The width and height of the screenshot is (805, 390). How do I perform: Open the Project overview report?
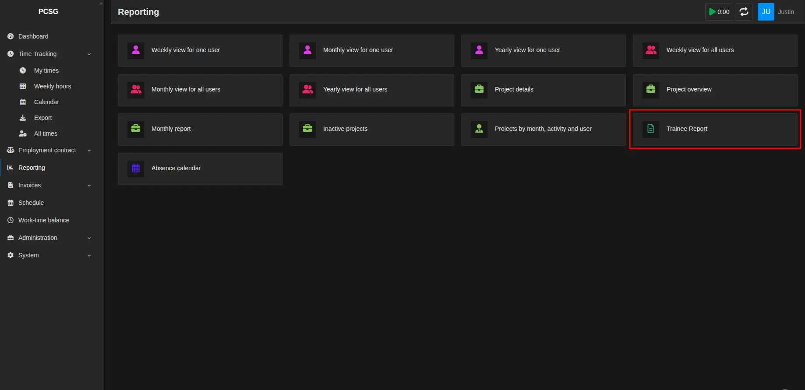tap(715, 90)
